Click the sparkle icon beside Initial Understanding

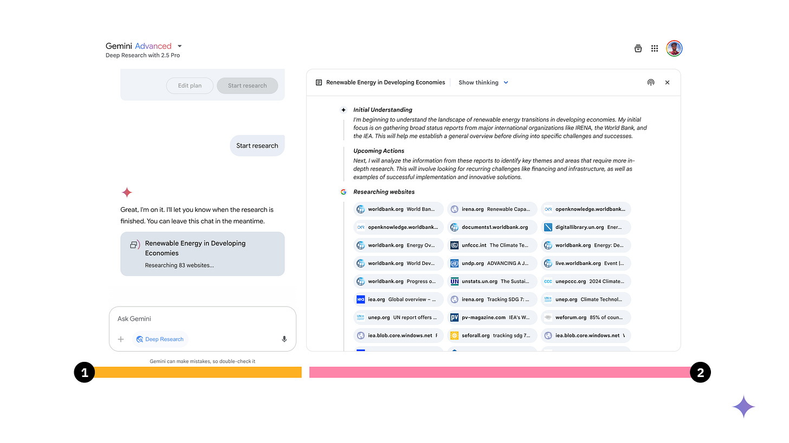[344, 110]
